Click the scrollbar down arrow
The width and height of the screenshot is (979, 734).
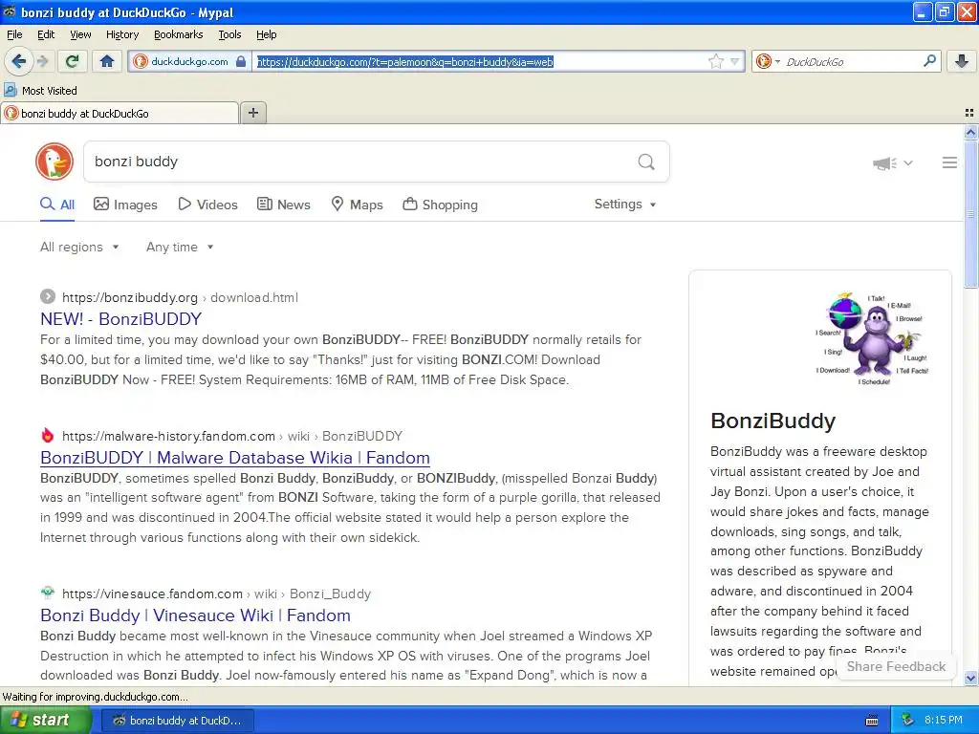[x=970, y=678]
